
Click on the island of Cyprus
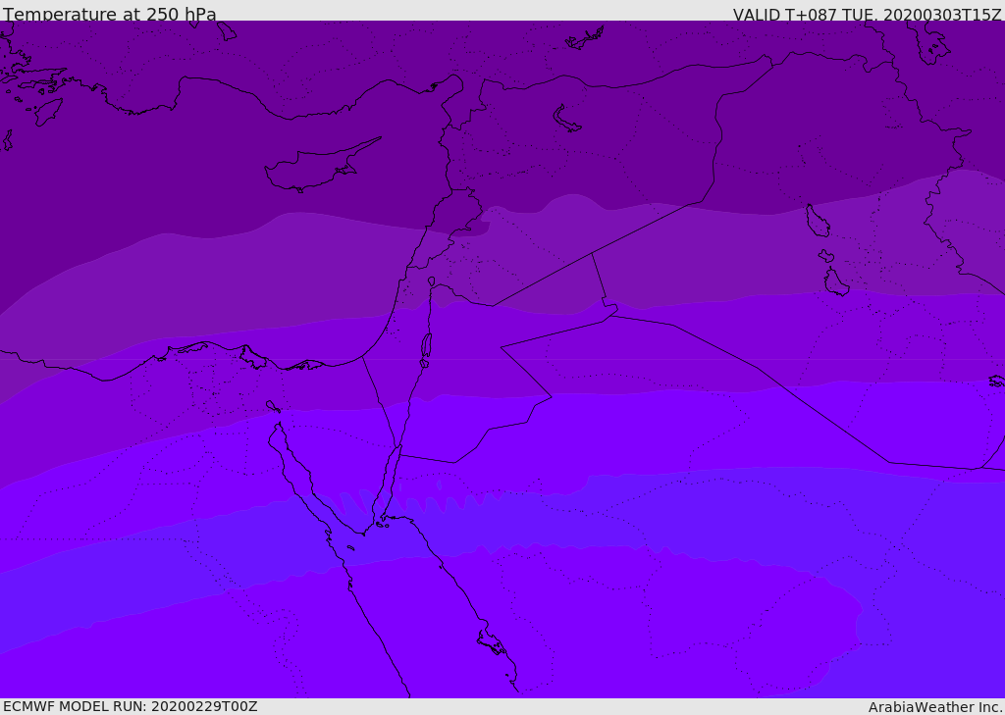click(315, 168)
